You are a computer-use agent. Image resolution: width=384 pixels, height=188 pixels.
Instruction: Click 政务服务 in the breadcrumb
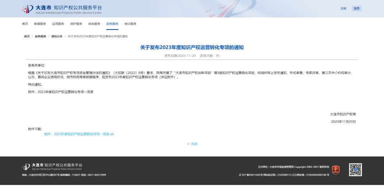[40, 36]
